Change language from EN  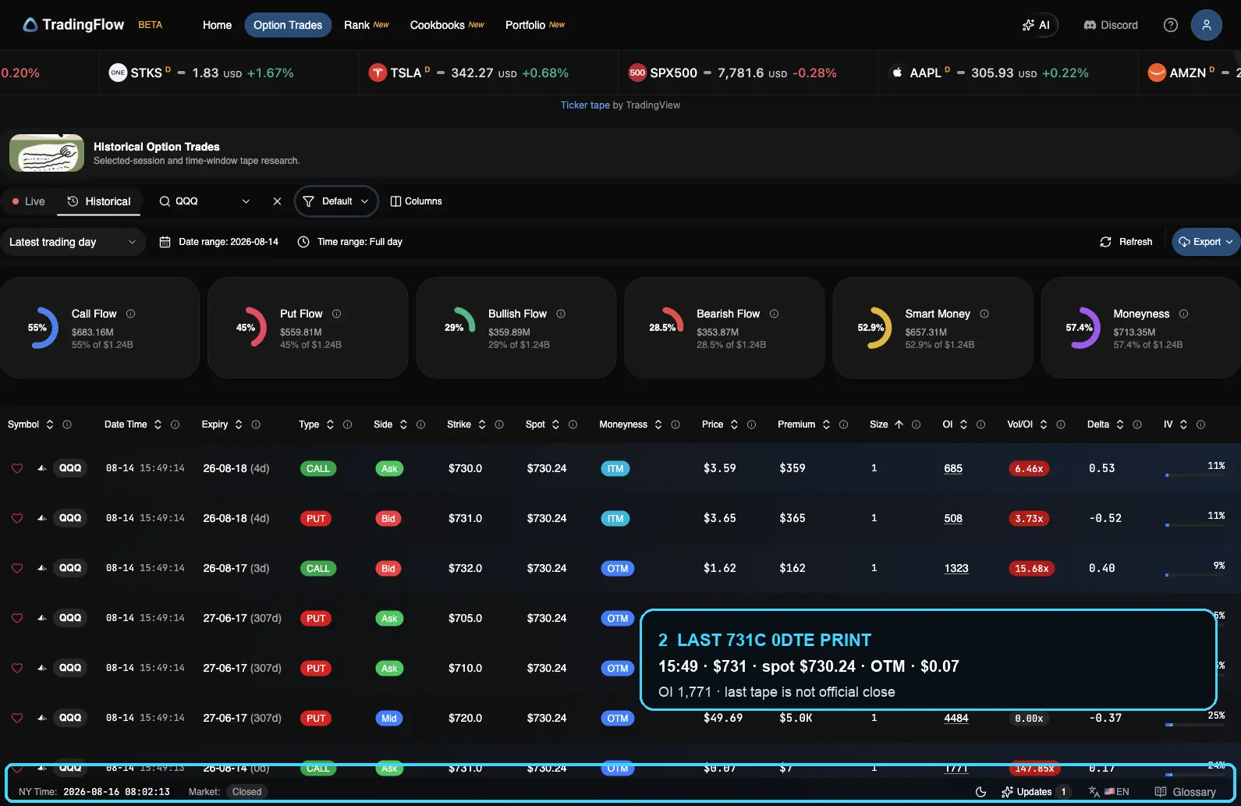pyautogui.click(x=1108, y=792)
